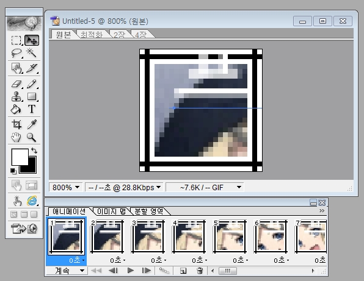Toggle slice visibility button
Viewport: 364px width, 281px height.
coord(32,185)
